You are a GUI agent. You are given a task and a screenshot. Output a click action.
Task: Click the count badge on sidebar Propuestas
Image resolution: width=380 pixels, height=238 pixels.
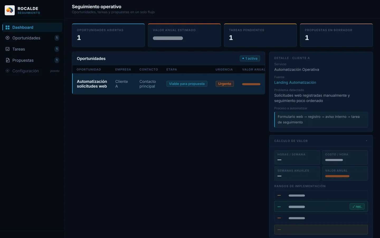(x=57, y=60)
